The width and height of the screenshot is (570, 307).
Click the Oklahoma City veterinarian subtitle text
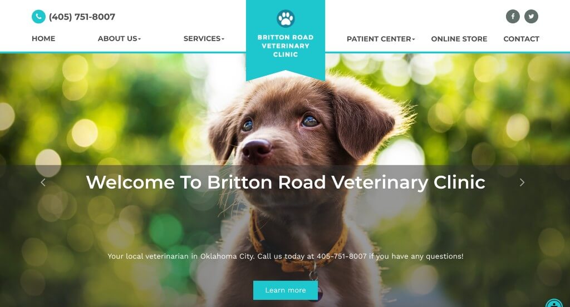286,256
